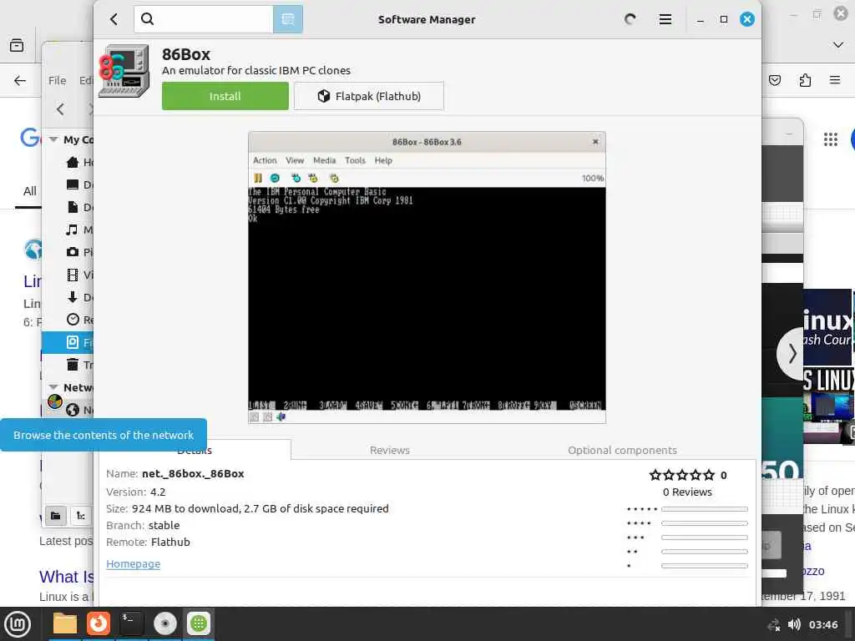Image resolution: width=855 pixels, height=641 pixels.
Task: Toggle the search-in-descriptions button
Action: click(288, 20)
